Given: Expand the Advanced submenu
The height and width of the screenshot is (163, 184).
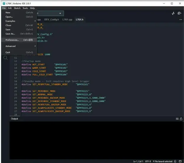Looking at the screenshot, I should pyautogui.click(x=11, y=46).
